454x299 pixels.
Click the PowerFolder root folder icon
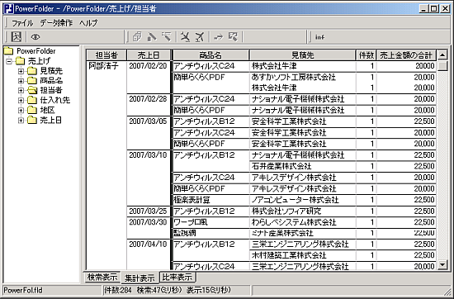(9, 51)
